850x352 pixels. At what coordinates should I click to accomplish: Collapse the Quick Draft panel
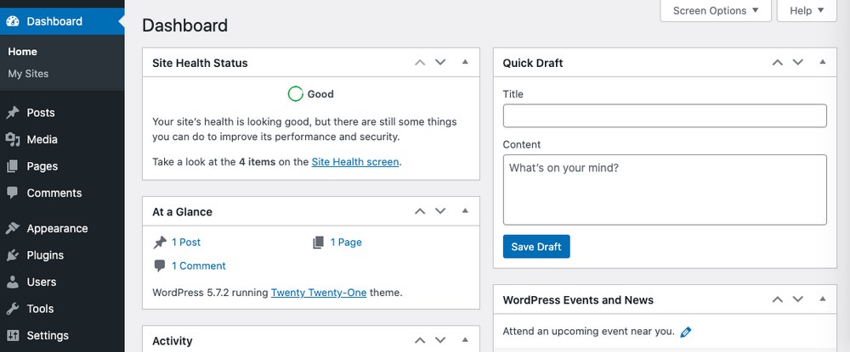click(822, 62)
